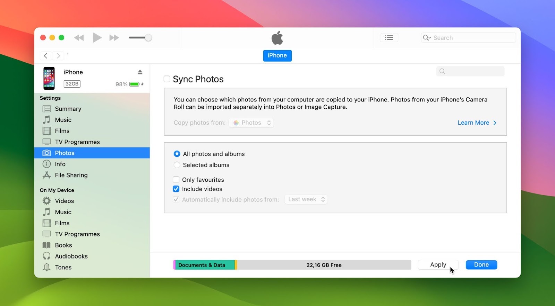Open the Last week dropdown
Image resolution: width=555 pixels, height=306 pixels.
(x=306, y=199)
